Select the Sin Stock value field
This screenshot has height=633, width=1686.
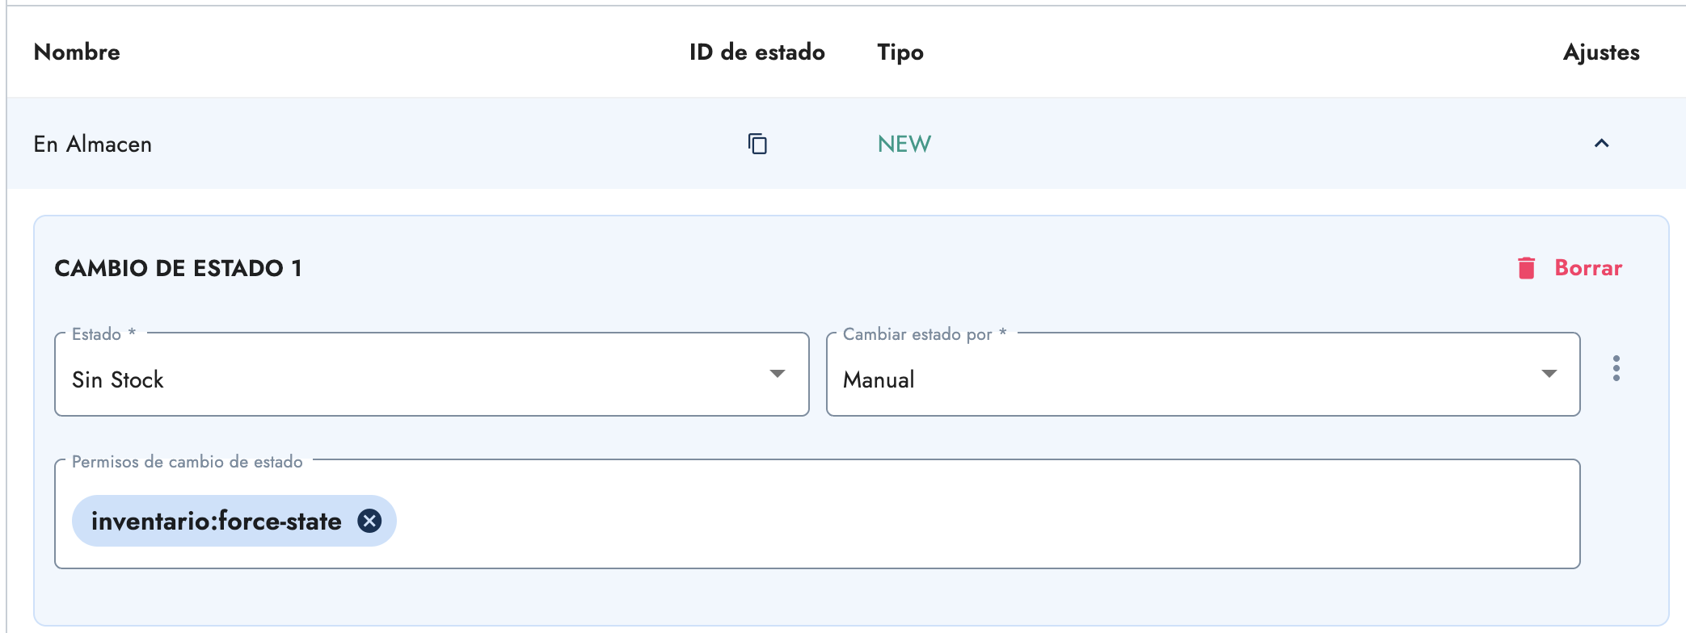click(x=404, y=379)
